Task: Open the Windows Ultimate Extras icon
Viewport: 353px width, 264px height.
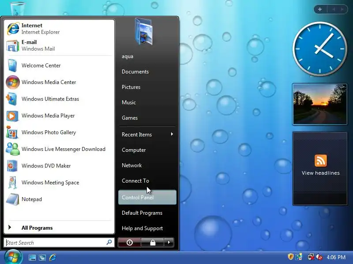Action: [12, 99]
